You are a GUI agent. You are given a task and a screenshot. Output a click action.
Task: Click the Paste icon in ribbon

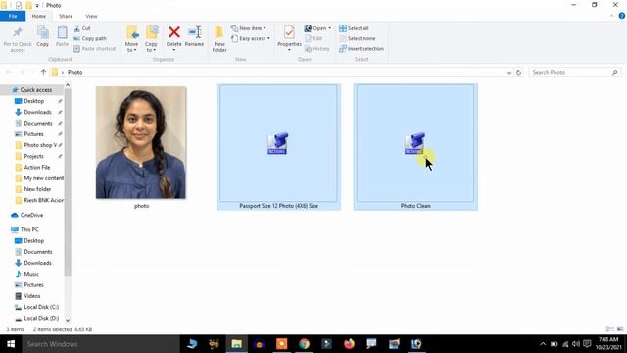coord(62,32)
